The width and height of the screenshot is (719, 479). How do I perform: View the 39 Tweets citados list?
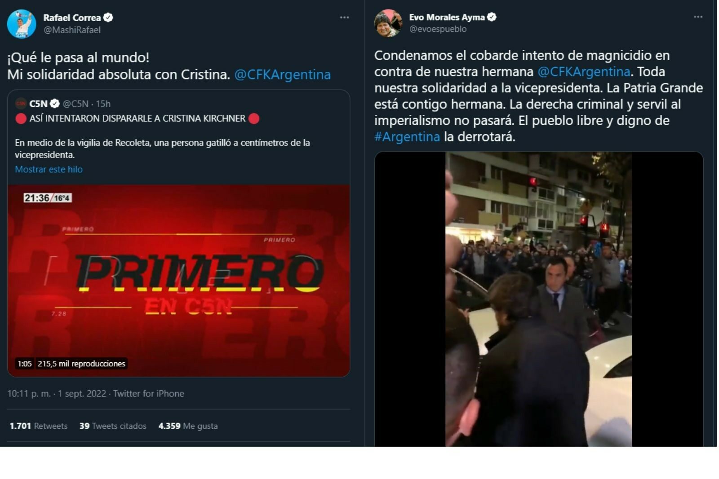(113, 426)
